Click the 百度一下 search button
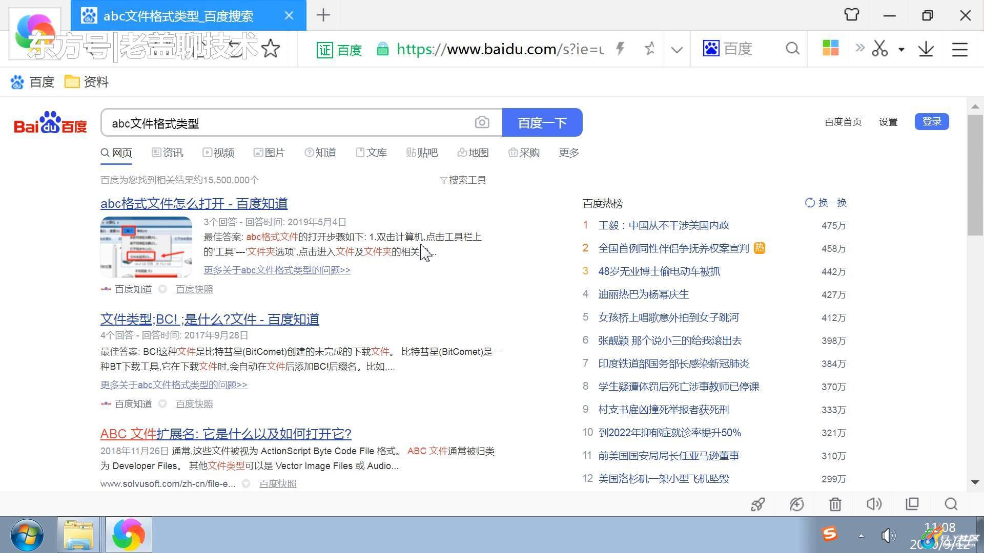Screen dimensions: 984x553 point(542,122)
